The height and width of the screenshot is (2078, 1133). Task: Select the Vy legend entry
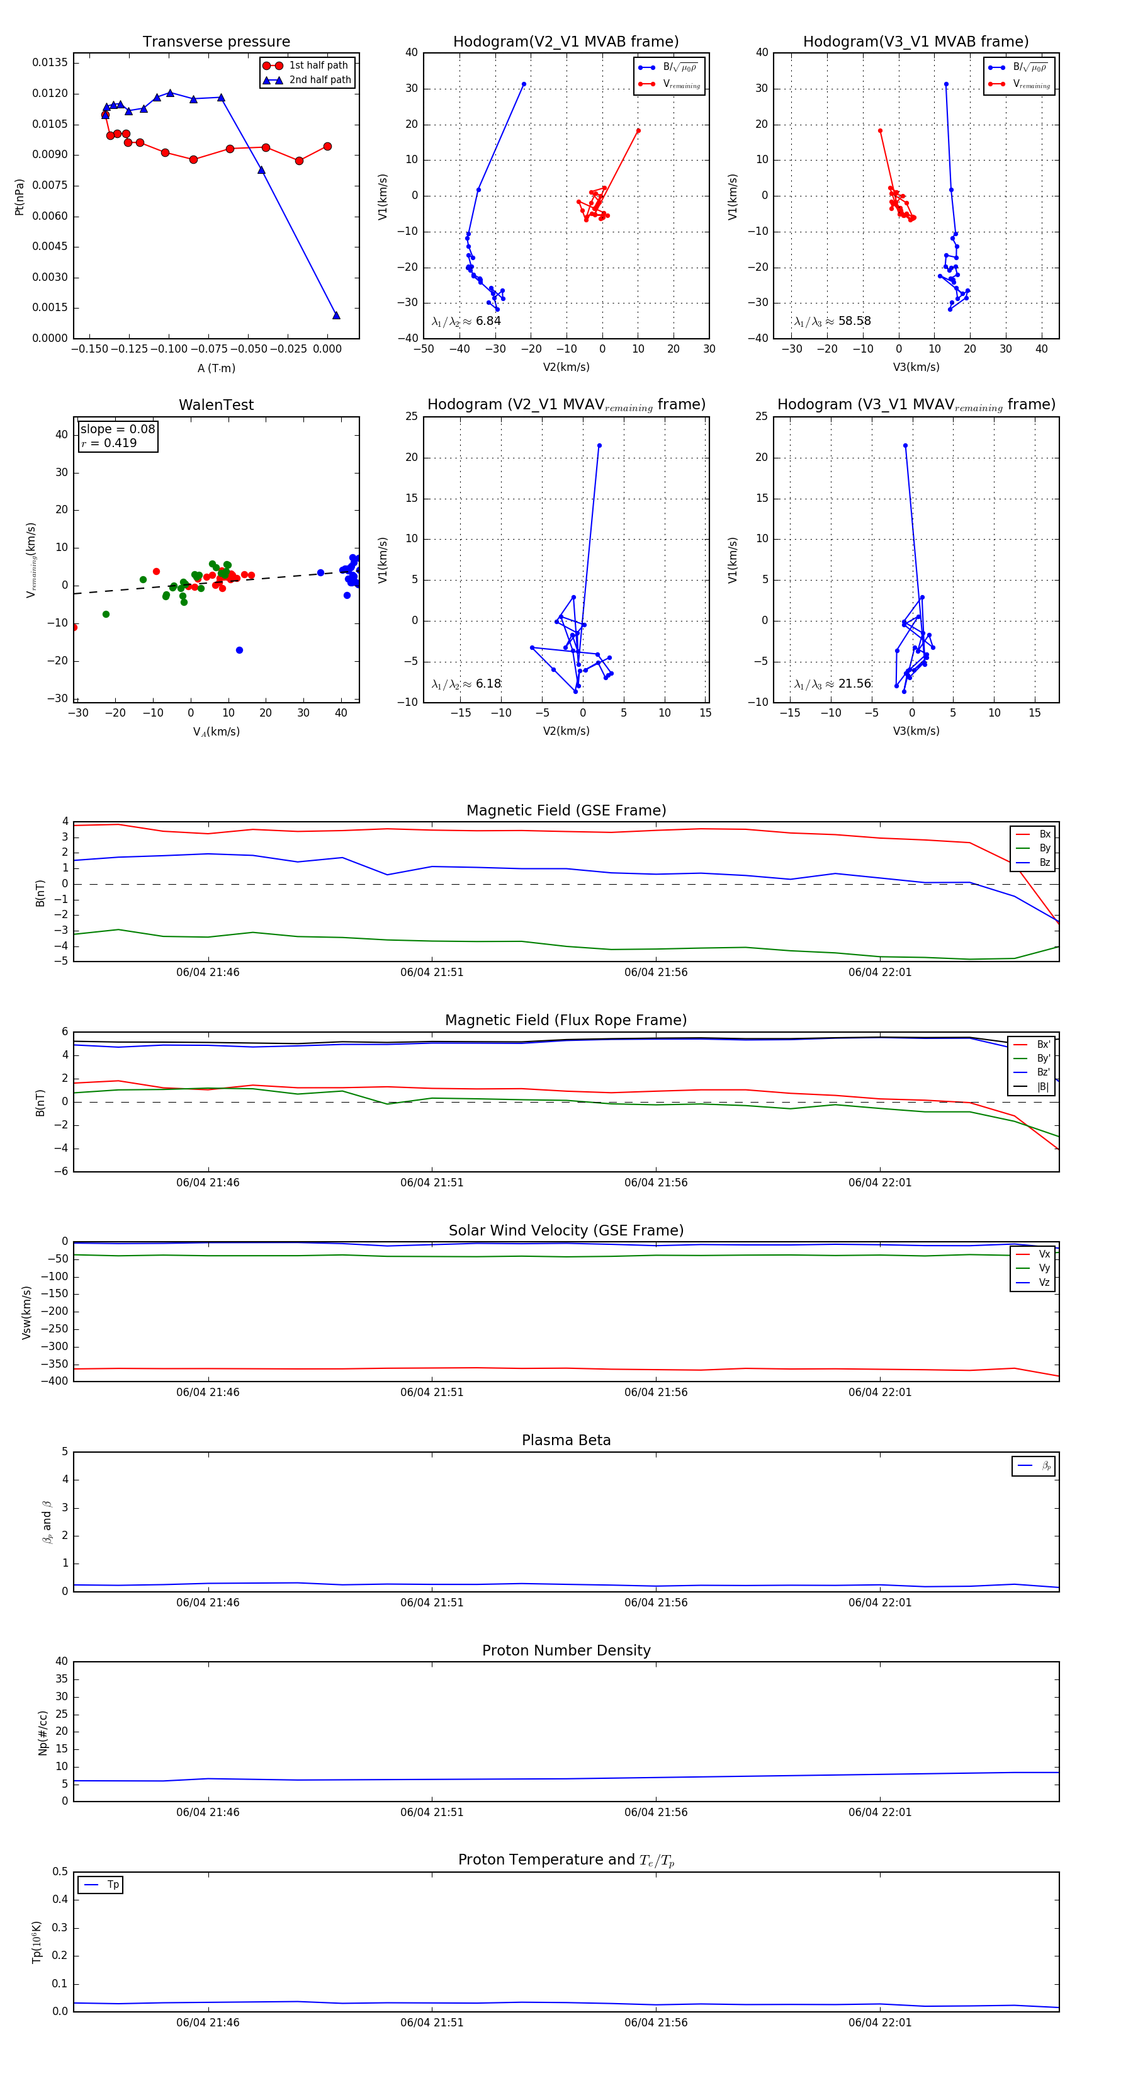click(x=1033, y=1268)
